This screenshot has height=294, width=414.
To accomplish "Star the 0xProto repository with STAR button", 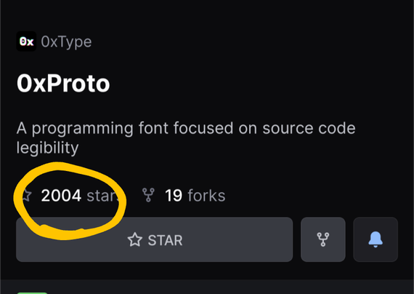I will pyautogui.click(x=155, y=239).
